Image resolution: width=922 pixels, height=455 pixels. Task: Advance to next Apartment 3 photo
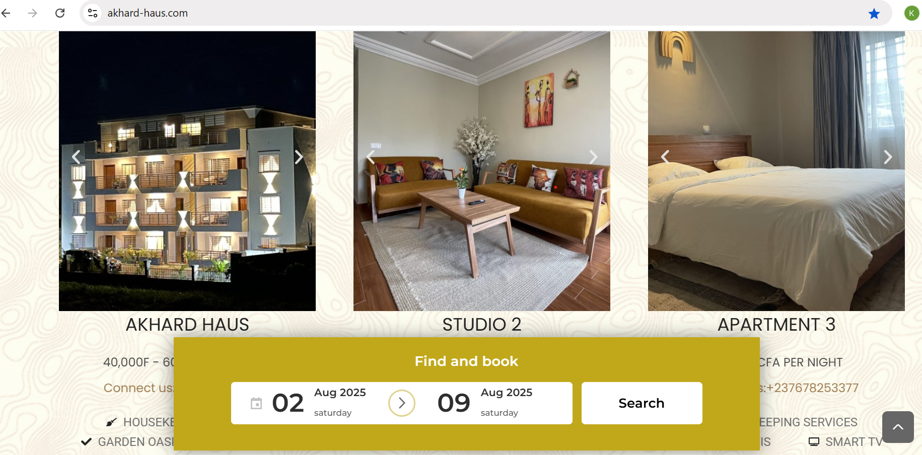pos(888,157)
